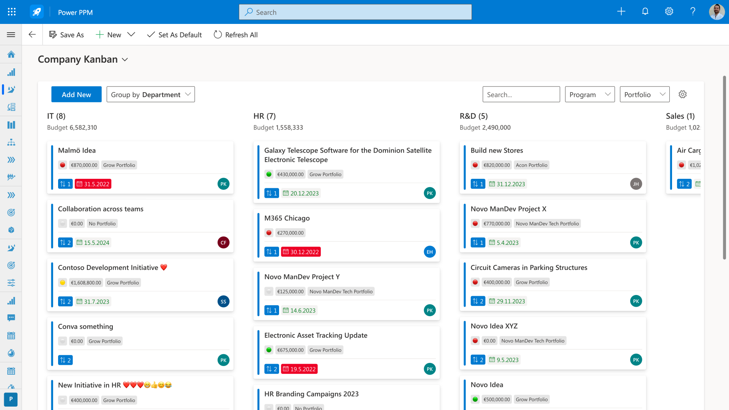Click yellow status dot on Contoso Development Initiative

63,283
